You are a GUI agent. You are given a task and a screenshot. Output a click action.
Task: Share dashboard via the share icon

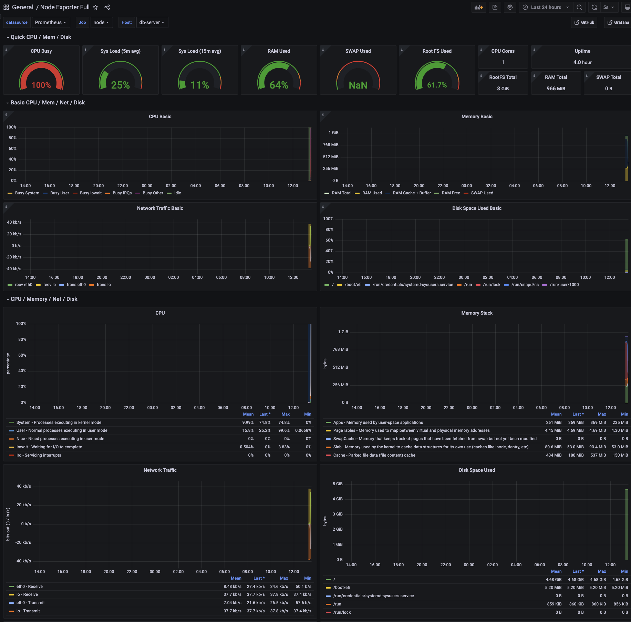(107, 7)
